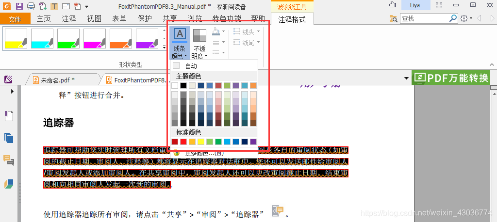Click the envelope email icon in quick toolbar
Screen dimensions: 497x222
coord(66,6)
